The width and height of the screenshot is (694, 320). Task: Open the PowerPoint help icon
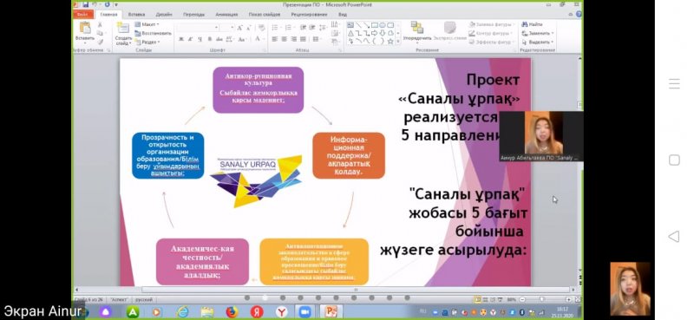click(579, 14)
